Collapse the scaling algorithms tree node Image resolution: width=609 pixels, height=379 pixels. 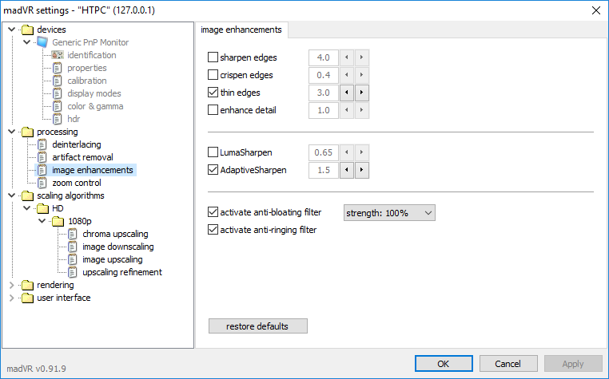pyautogui.click(x=12, y=195)
